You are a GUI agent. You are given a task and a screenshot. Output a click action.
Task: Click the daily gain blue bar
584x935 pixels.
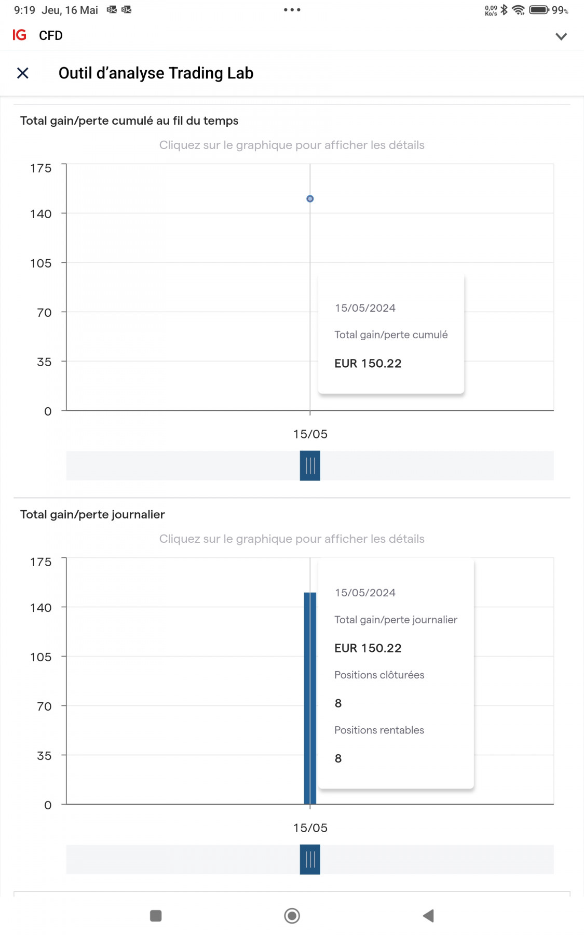[310, 698]
